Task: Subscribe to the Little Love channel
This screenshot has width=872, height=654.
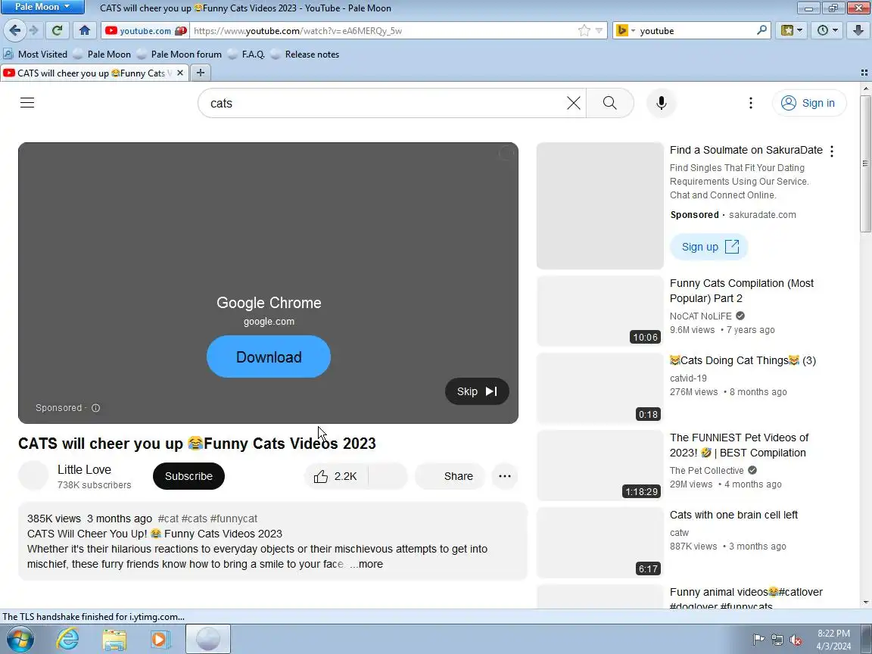Action: pyautogui.click(x=188, y=476)
